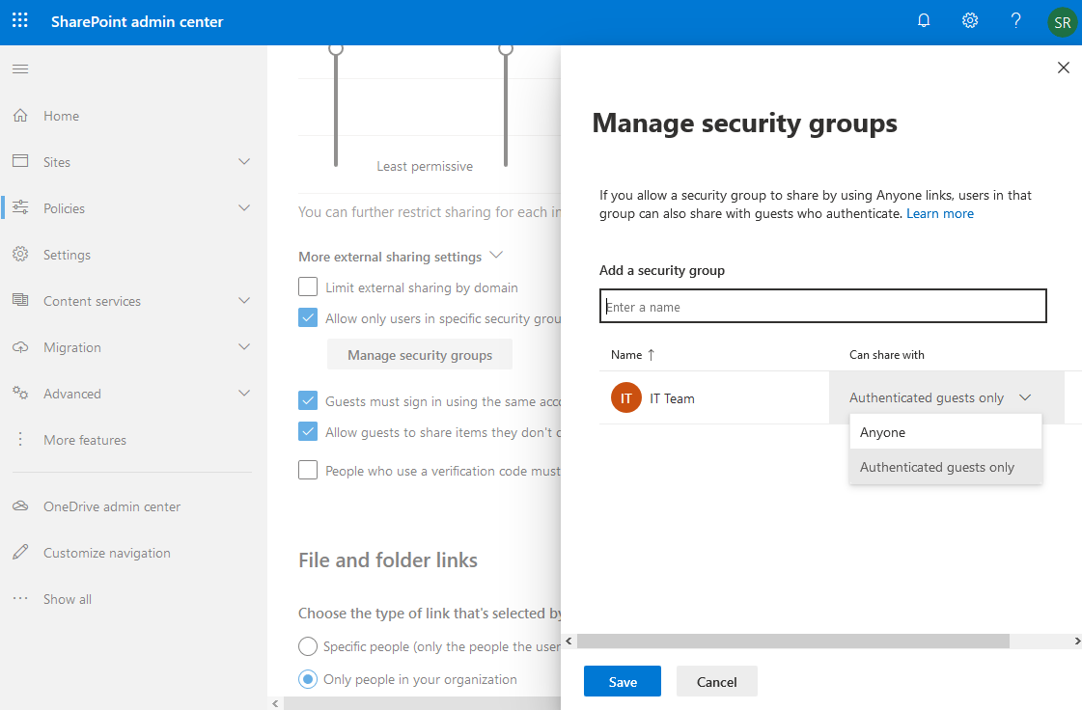The image size is (1082, 710).
Task: Expand the Sites section
Action: pyautogui.click(x=244, y=161)
